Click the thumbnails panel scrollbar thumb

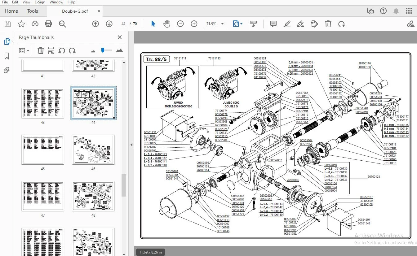click(124, 185)
